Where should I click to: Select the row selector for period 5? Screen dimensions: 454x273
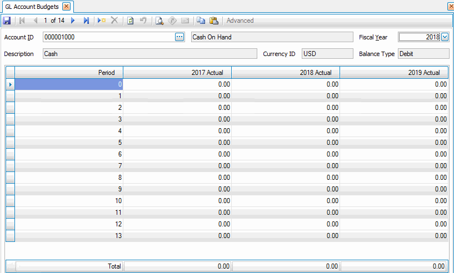[x=10, y=143]
